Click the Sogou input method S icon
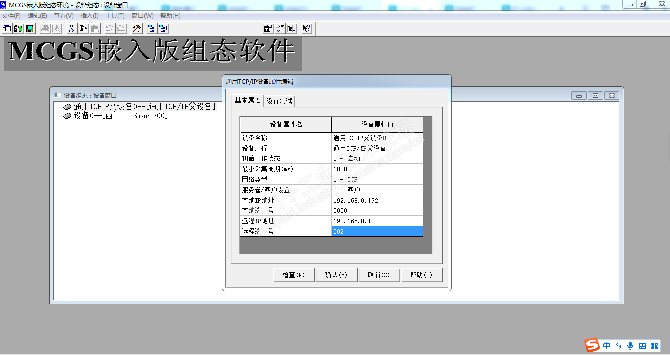The height and width of the screenshot is (355, 670). (x=592, y=345)
